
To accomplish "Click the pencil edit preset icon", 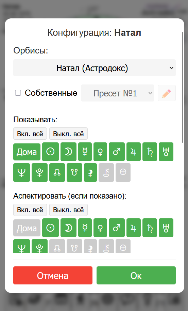I will point(167,93).
